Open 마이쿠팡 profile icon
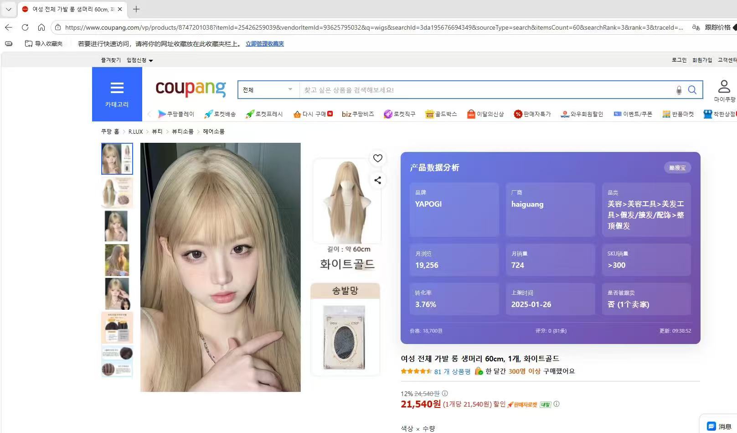This screenshot has height=433, width=737. (724, 90)
